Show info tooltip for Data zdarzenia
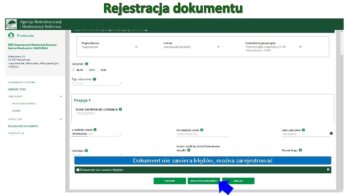This screenshot has height=195, width=348. pos(303,130)
